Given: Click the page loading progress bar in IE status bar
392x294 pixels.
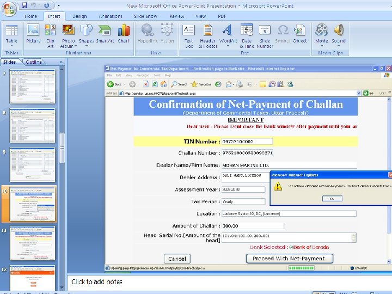Looking at the screenshot, I should tap(301, 268).
